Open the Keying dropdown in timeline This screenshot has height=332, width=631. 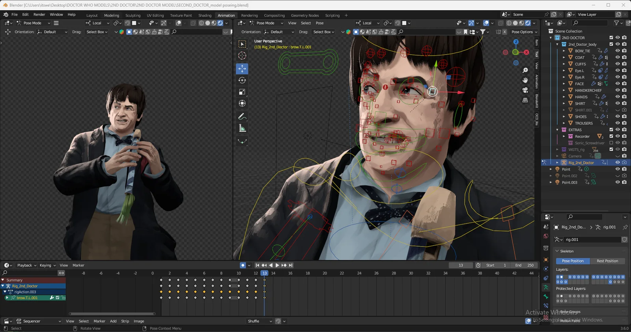pyautogui.click(x=47, y=265)
